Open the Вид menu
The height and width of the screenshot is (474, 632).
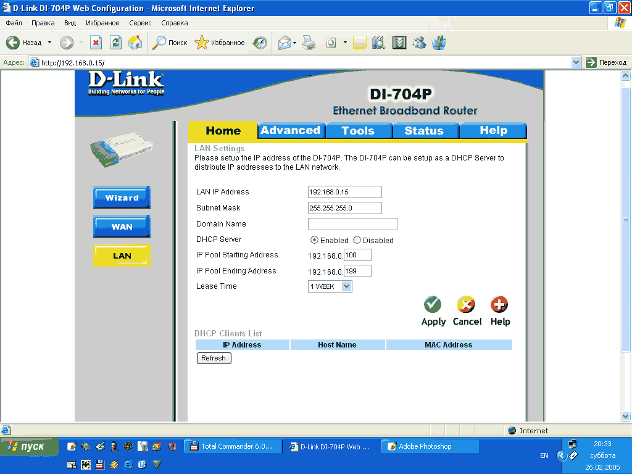(70, 23)
